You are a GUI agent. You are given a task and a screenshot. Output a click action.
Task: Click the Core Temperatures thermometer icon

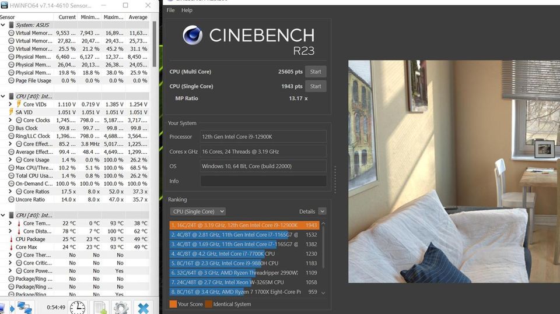point(19,223)
